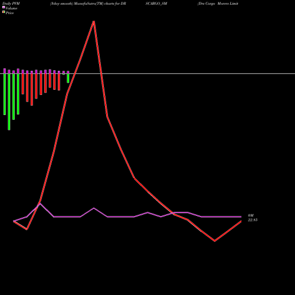
Task: Click the '0M' volume value label
Action: pyautogui.click(x=251, y=216)
